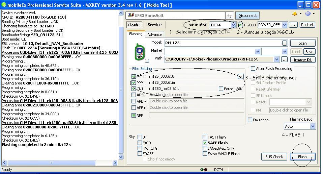Open the Path history dropdown
The height and width of the screenshot is (174, 323).
277,59
